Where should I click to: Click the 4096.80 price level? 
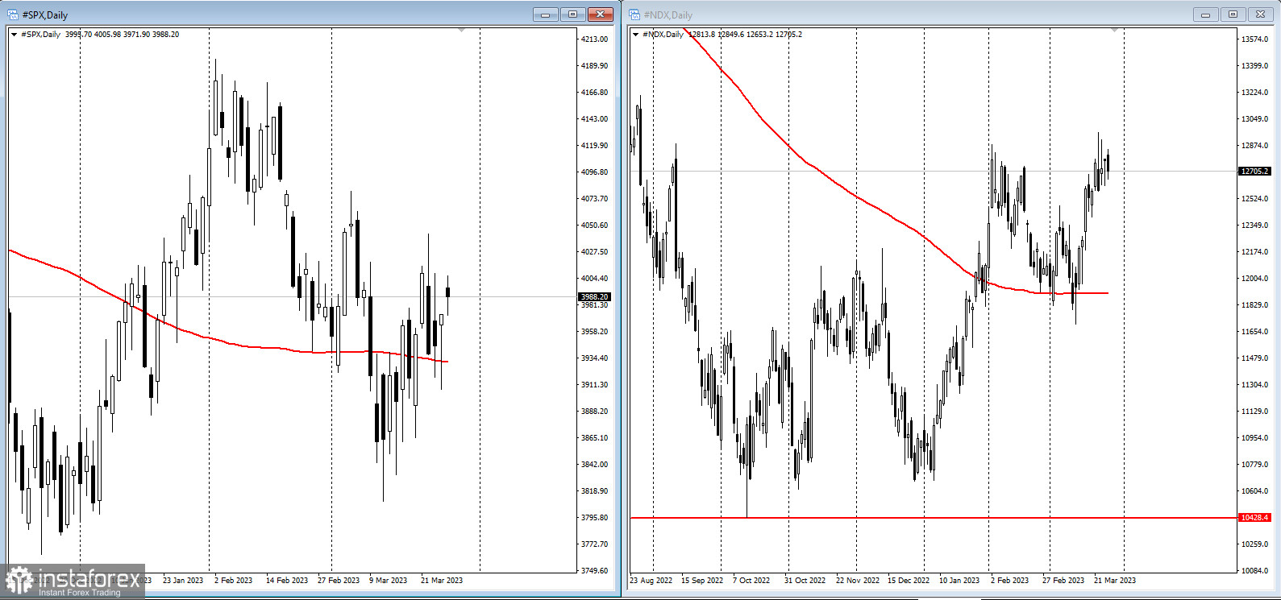click(594, 172)
